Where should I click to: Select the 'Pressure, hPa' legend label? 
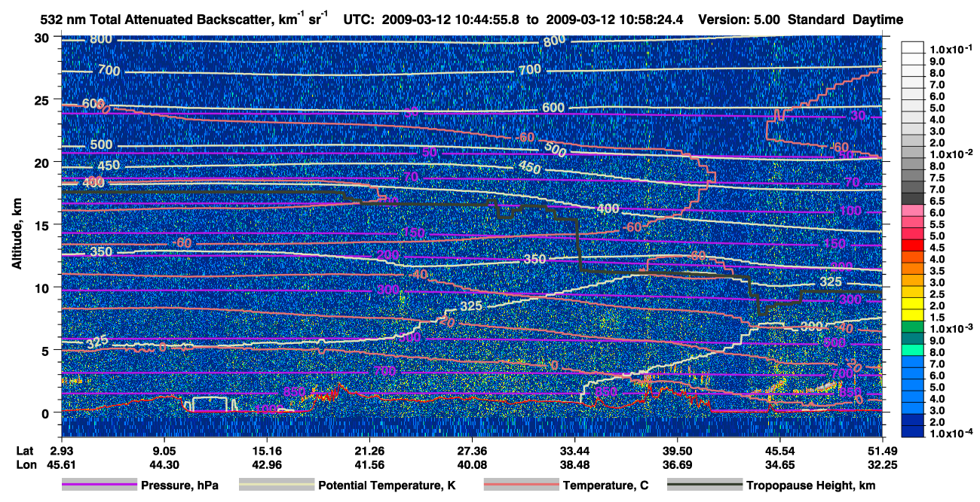(179, 486)
